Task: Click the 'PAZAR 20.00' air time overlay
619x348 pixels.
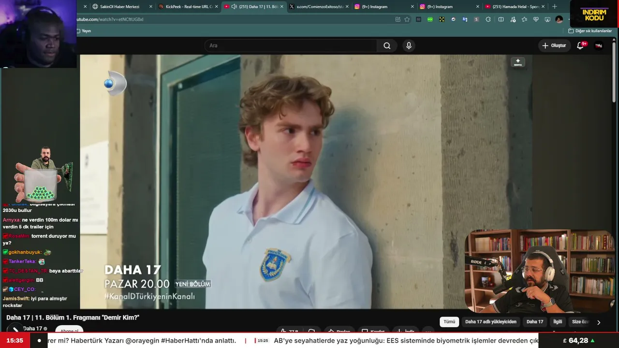Action: 137,284
